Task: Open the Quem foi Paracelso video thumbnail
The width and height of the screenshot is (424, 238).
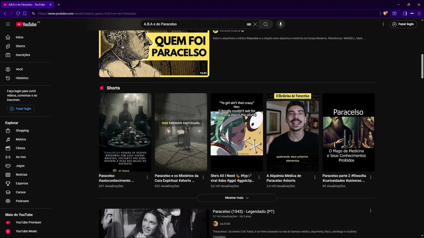Action: (x=154, y=54)
